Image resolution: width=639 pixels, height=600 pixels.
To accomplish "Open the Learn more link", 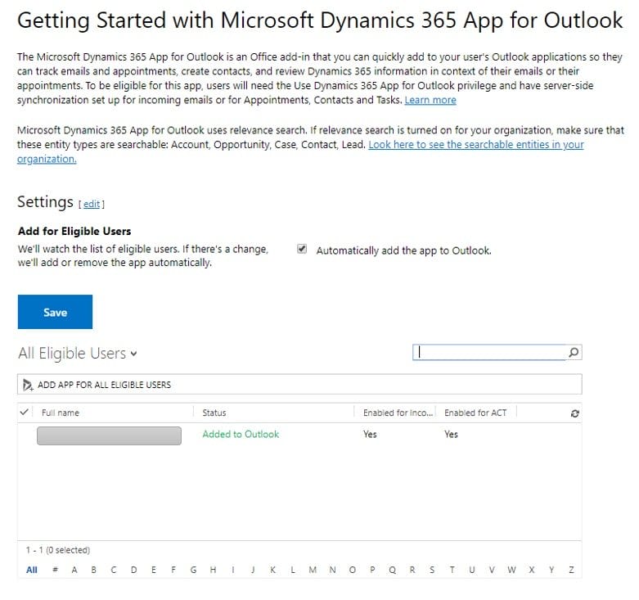I will [430, 100].
